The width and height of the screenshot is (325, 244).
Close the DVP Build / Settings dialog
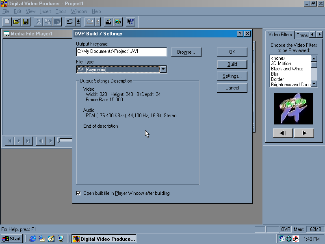(247, 34)
